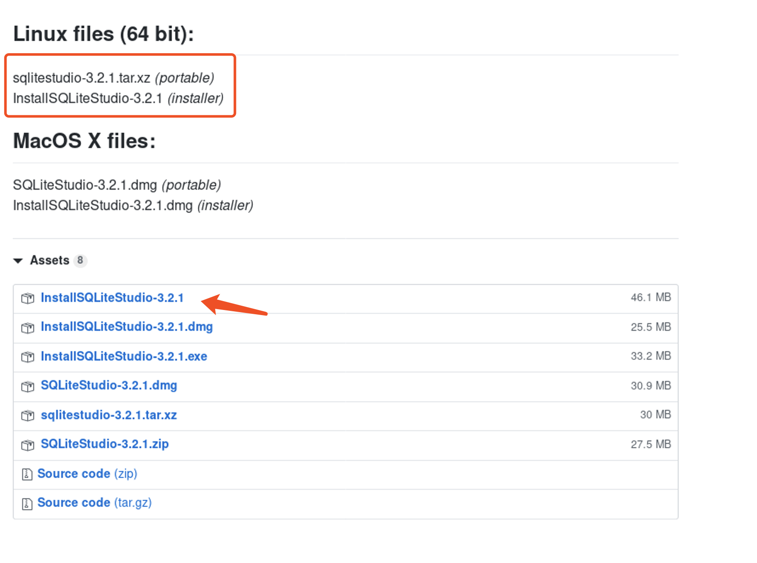
Task: Click zip file icon beside Source code (tar.gz)
Action: pyautogui.click(x=27, y=503)
